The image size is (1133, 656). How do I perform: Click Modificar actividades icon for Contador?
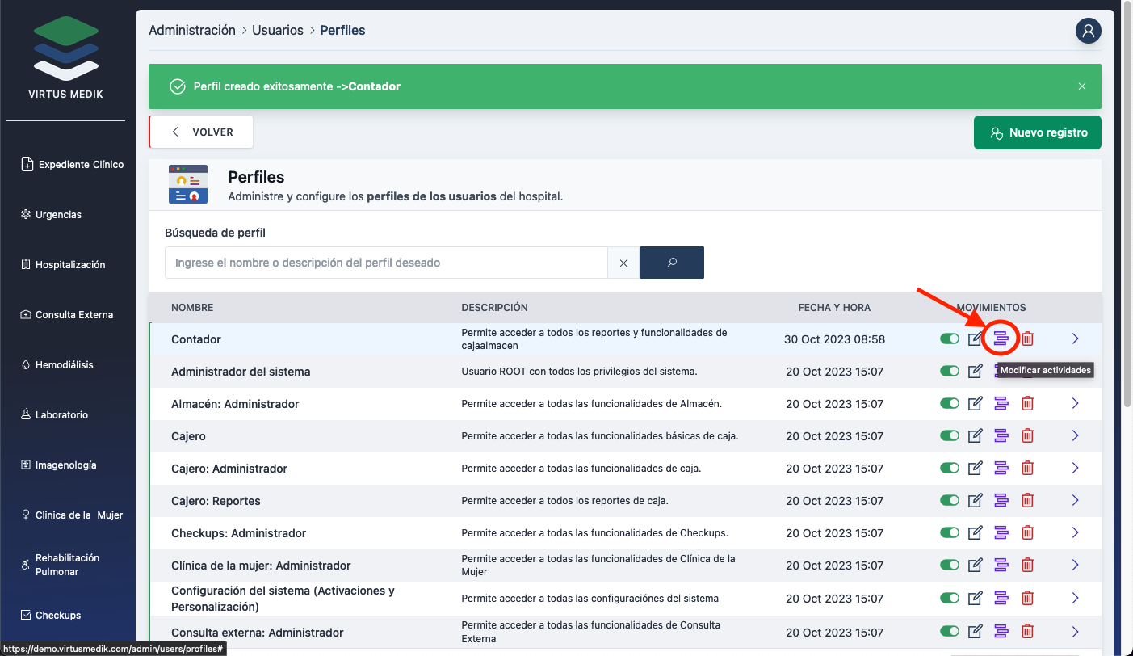click(x=1001, y=339)
